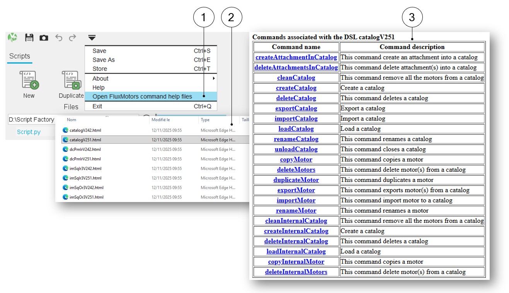Click Edge icon next to imSqIr3V251.html
Viewport: 509px width, 293px height.
65,178
